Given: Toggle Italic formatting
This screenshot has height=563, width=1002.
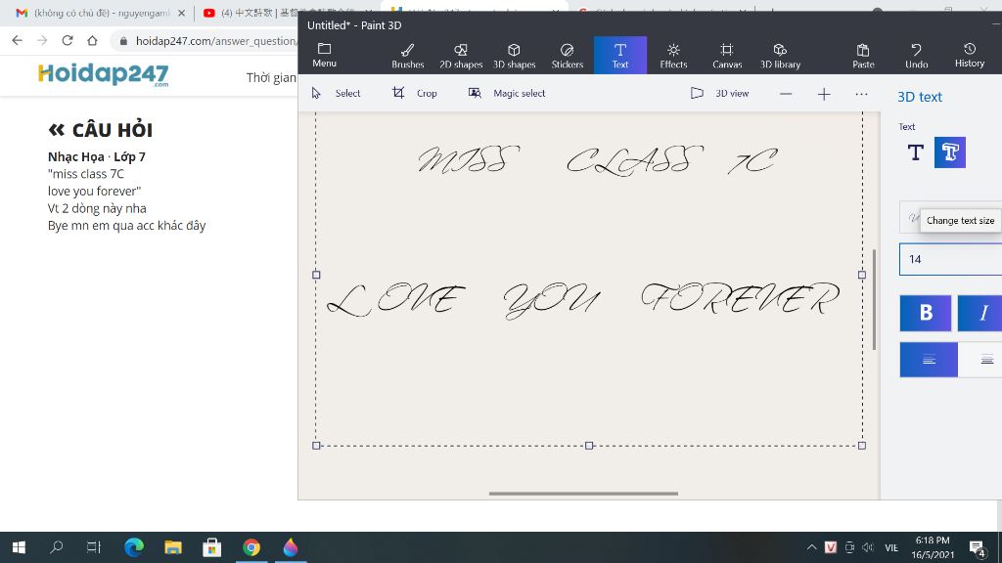Looking at the screenshot, I should 979,313.
